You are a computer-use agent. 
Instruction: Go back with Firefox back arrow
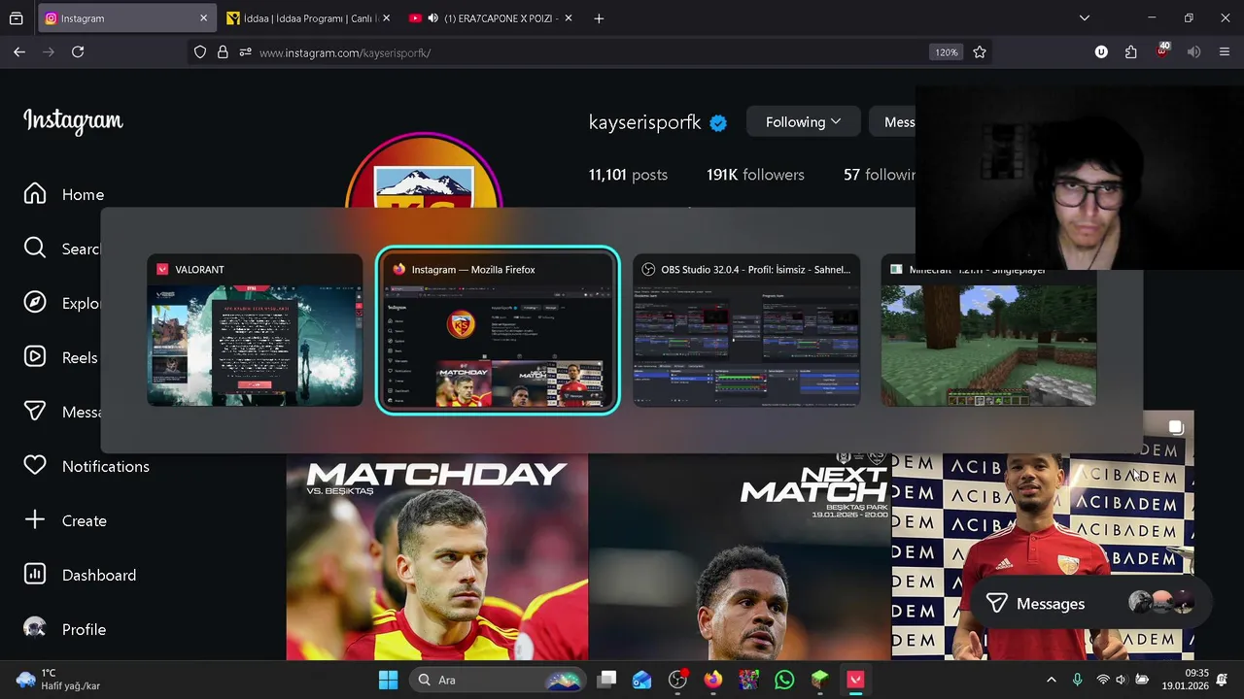(19, 52)
